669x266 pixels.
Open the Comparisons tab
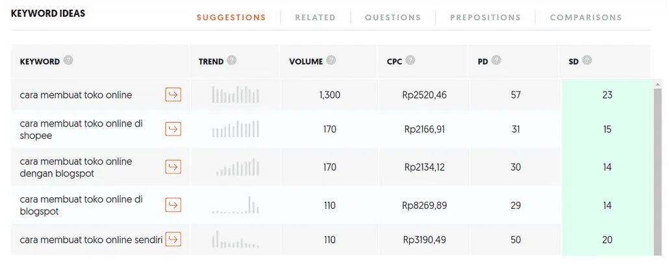pyautogui.click(x=585, y=18)
